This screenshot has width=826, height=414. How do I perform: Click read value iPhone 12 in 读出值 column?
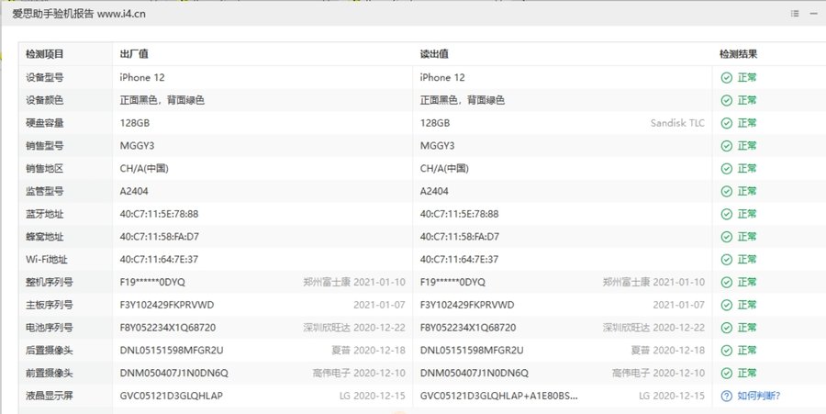point(442,77)
